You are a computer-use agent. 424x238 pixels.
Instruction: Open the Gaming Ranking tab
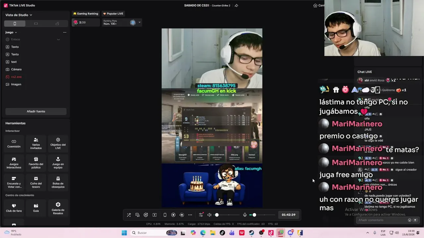[x=86, y=14]
